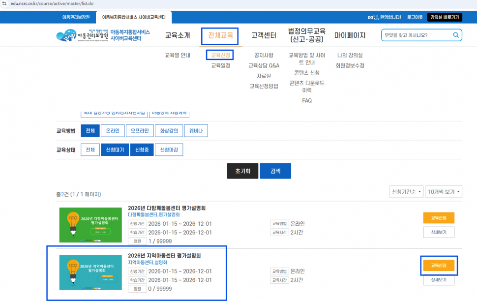The image size is (477, 301).
Task: Toggle the 신청대기 status filter
Action: click(x=115, y=150)
